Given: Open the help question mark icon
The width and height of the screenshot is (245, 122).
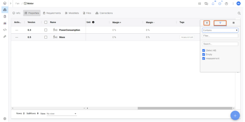Looking at the screenshot, I should [x=226, y=4].
